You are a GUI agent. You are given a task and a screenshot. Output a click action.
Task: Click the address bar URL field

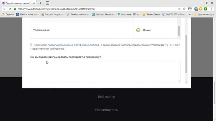coord(97,9)
